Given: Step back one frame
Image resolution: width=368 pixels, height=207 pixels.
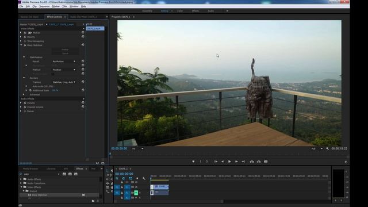Looking at the screenshot, I should pyautogui.click(x=223, y=162).
